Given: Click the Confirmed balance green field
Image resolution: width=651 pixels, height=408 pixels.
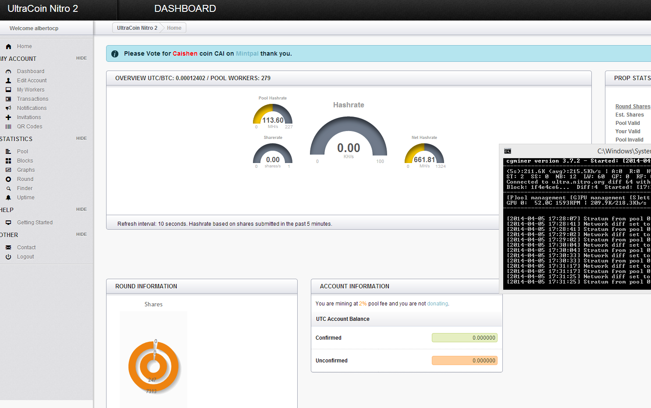Looking at the screenshot, I should pos(465,338).
